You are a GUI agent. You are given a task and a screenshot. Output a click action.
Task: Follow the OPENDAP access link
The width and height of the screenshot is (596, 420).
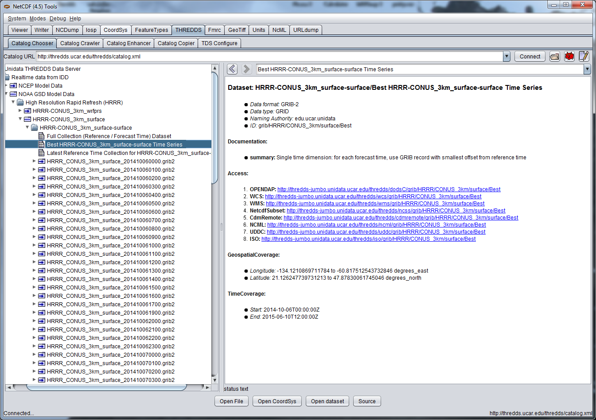click(x=389, y=189)
